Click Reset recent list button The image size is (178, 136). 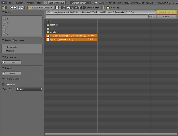[x=11, y=73]
